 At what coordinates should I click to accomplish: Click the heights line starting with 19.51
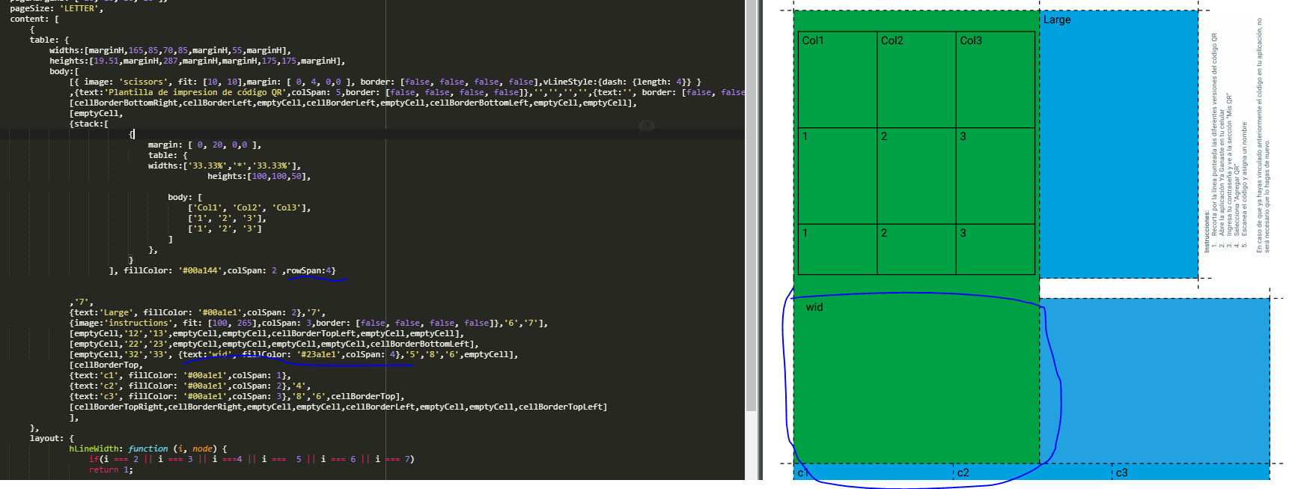pyautogui.click(x=197, y=61)
